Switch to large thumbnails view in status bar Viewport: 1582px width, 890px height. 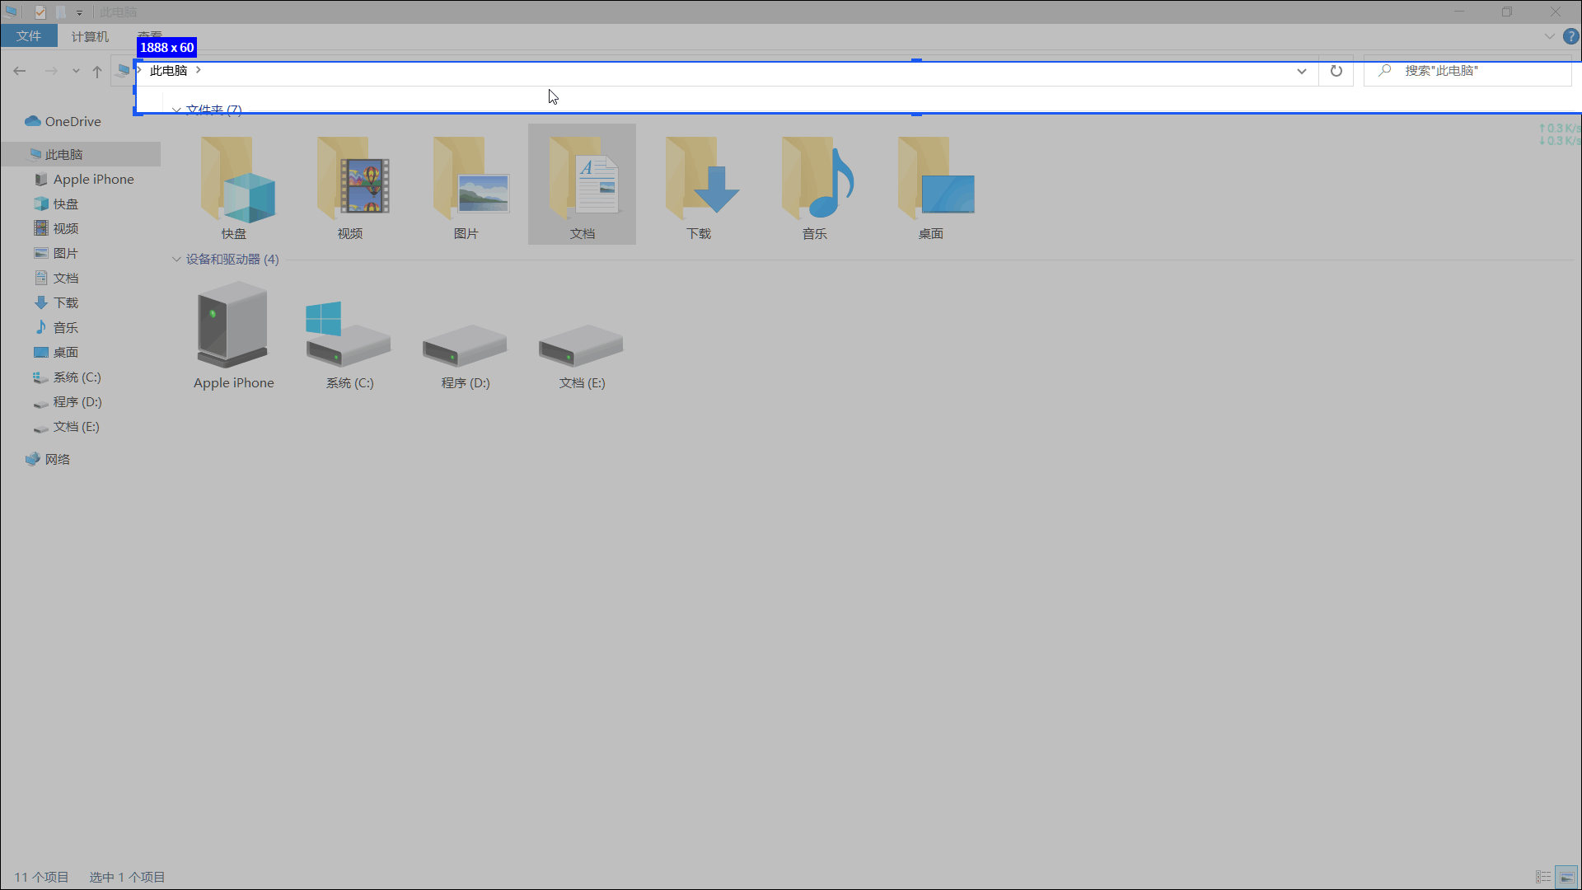pos(1566,877)
